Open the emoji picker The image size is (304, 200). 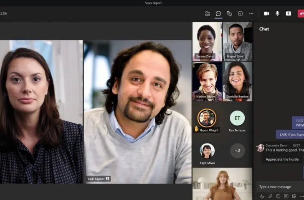278,196
